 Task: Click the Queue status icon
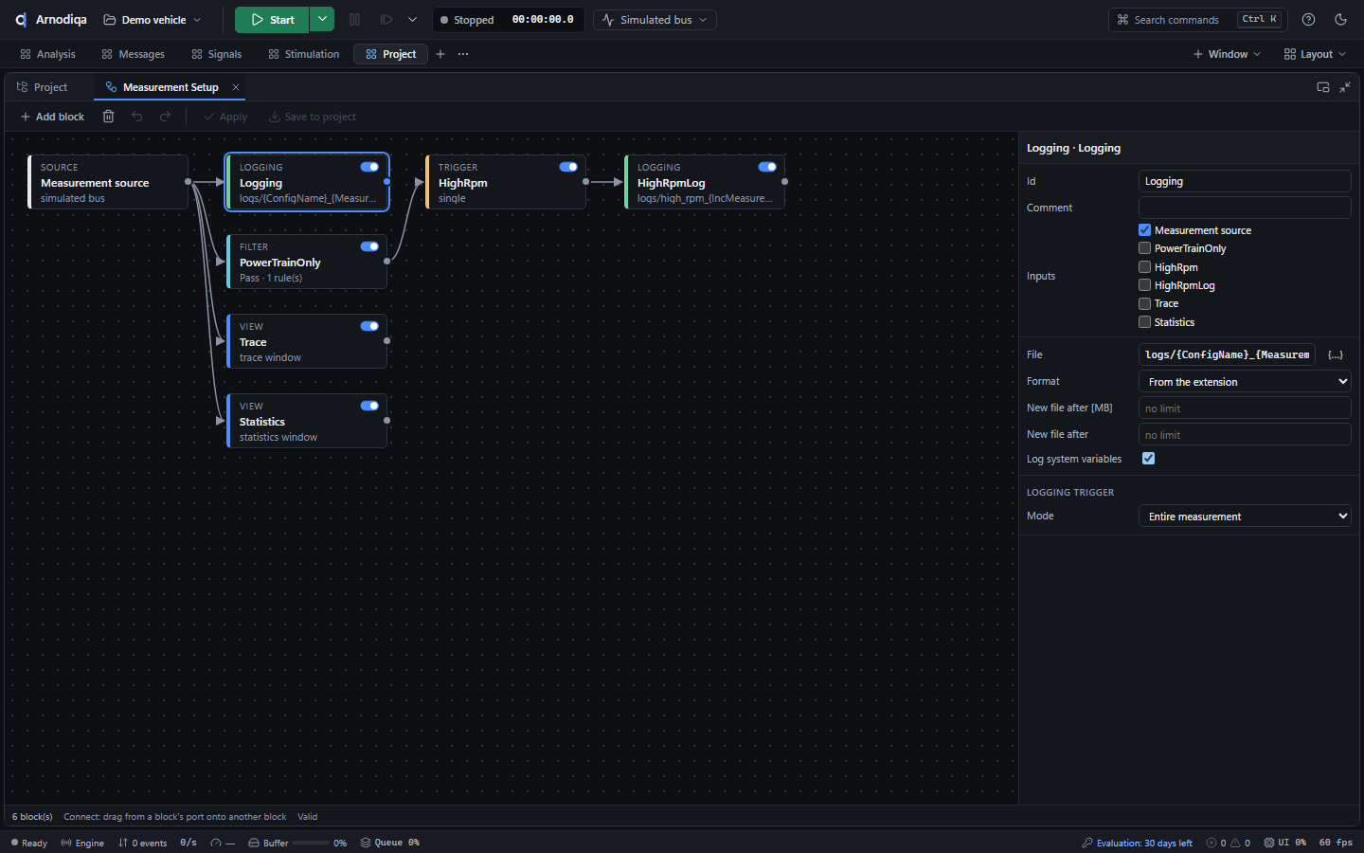[366, 843]
